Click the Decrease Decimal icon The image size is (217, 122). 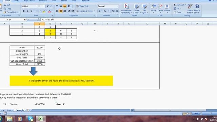(117, 11)
